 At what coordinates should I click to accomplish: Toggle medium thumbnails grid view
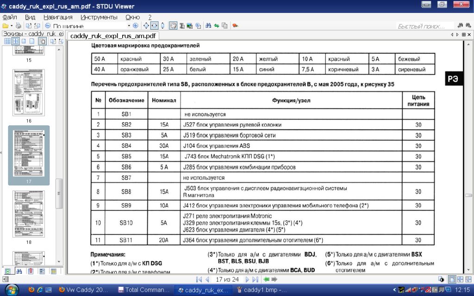[15, 41]
